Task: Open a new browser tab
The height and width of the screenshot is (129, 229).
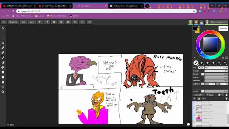Action: (x=147, y=6)
